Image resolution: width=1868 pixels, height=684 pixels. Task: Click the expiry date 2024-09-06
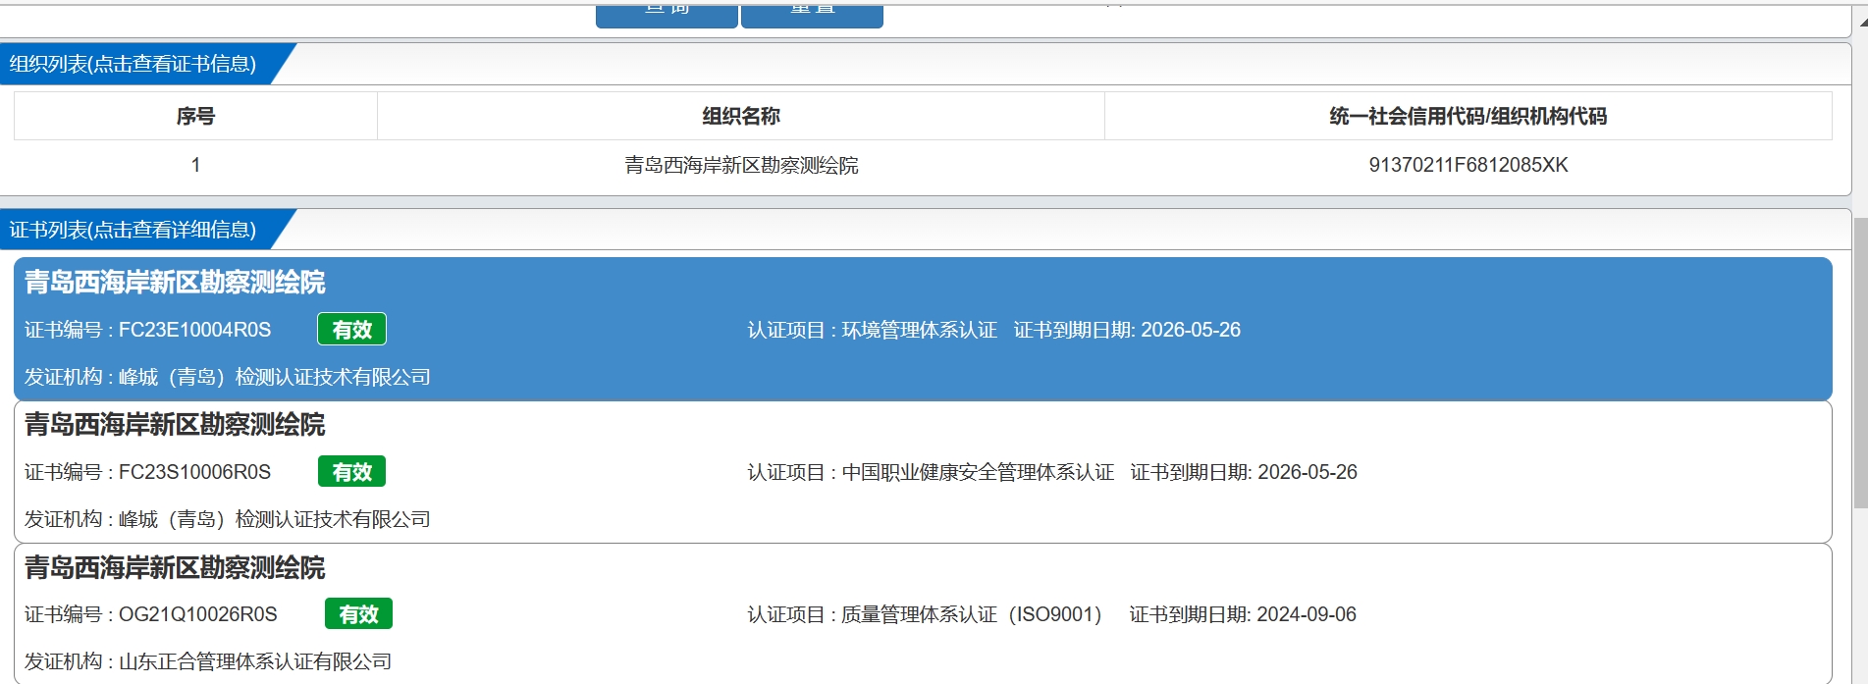coord(1307,614)
